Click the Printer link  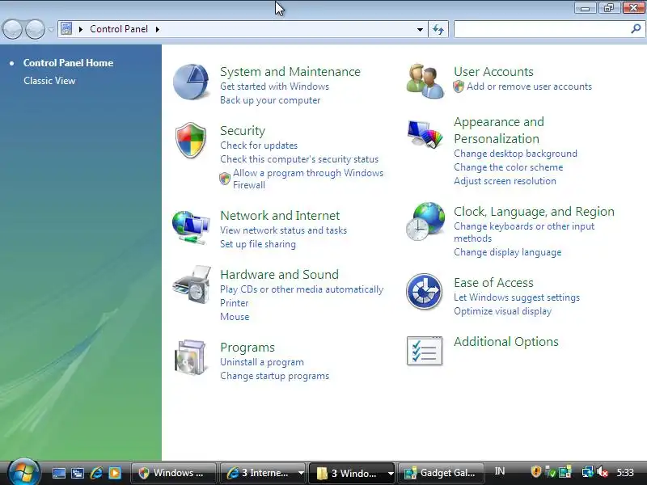235,303
